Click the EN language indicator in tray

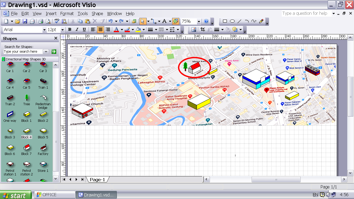coord(315,195)
